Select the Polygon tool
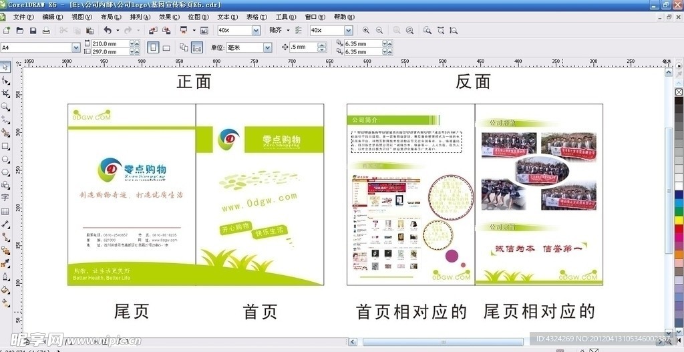Image resolution: width=684 pixels, height=352 pixels. point(5,172)
